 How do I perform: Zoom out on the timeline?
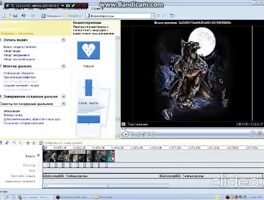20,143
